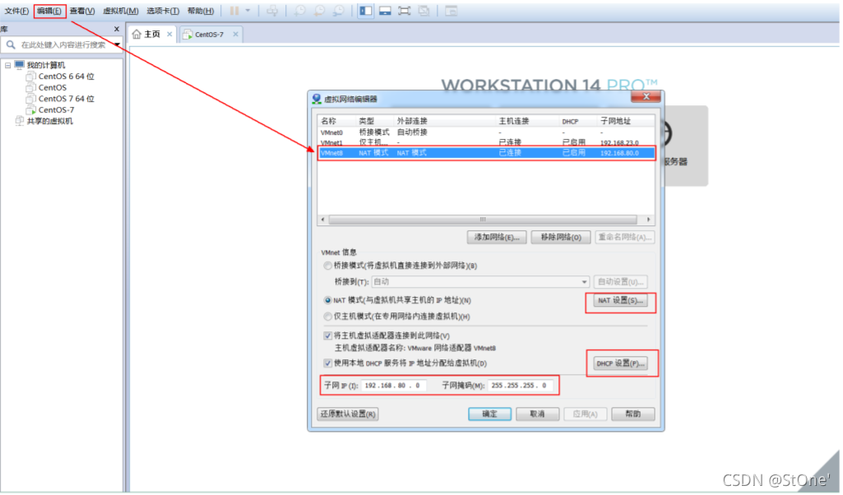
Task: Select the 仅主机模式 radio button
Action: [327, 317]
